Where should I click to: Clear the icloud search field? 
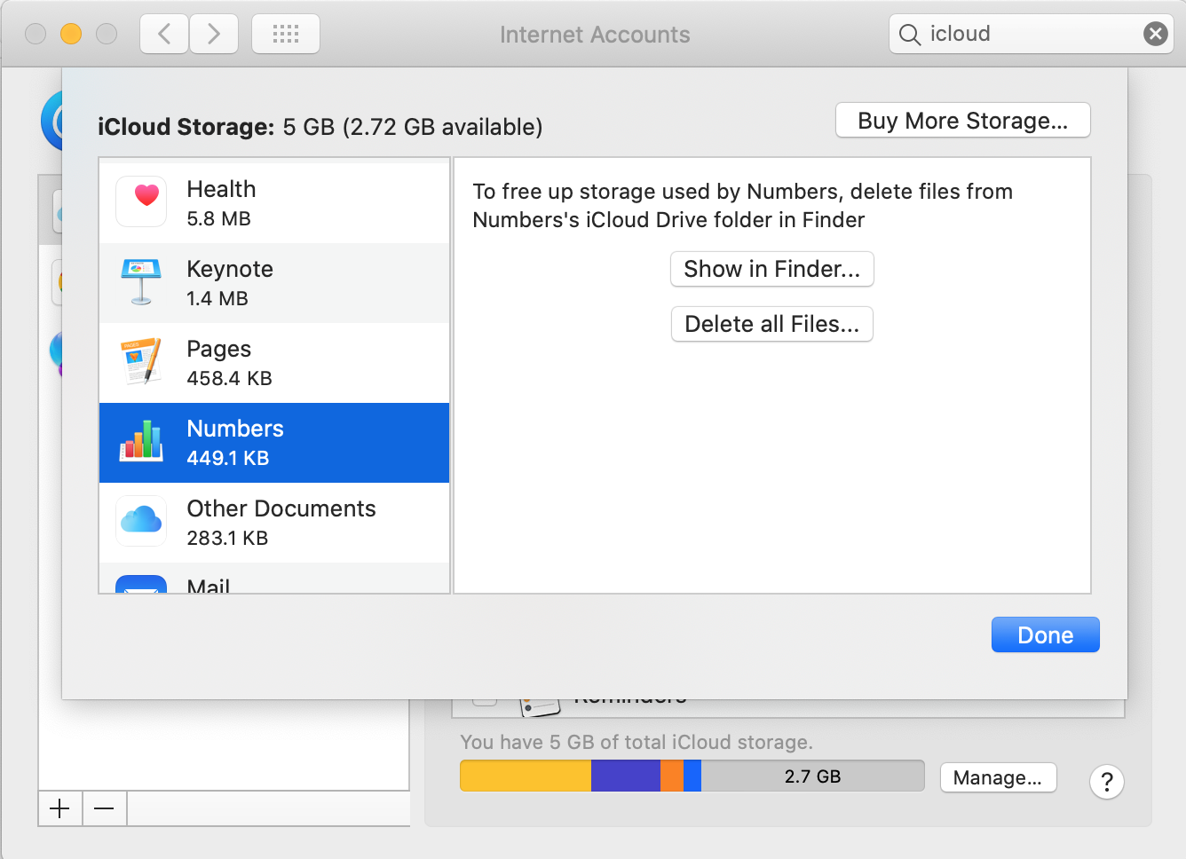1155,34
